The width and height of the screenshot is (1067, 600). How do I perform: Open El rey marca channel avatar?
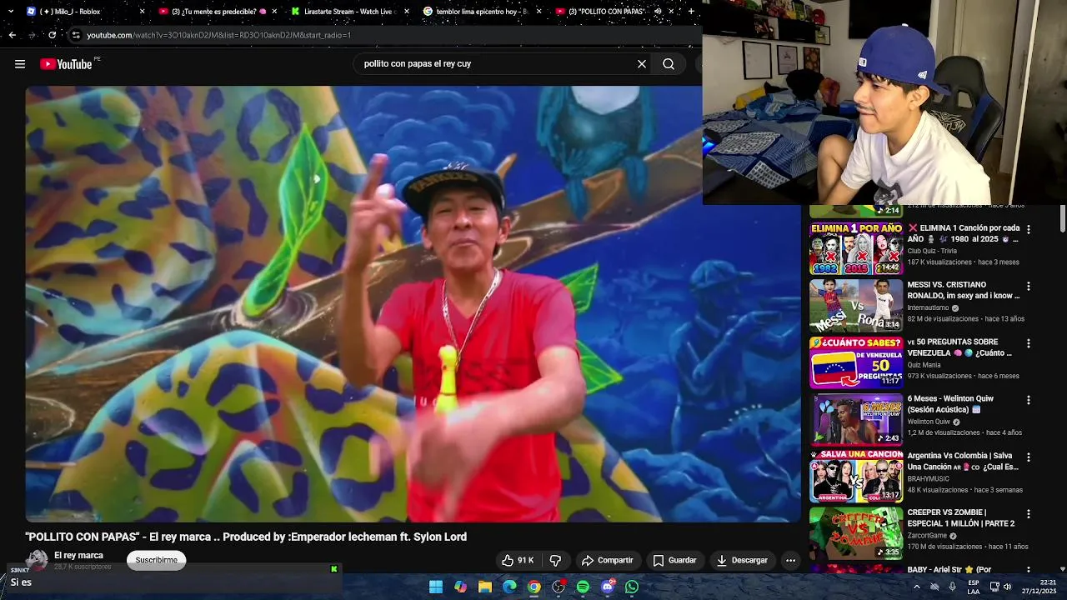click(37, 560)
